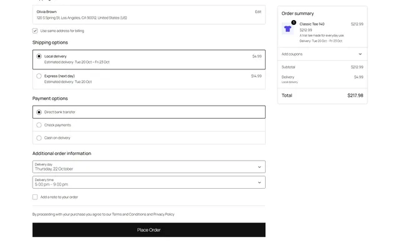This screenshot has height=250, width=400.
Task: Choose Check payments option
Action: coord(149,125)
